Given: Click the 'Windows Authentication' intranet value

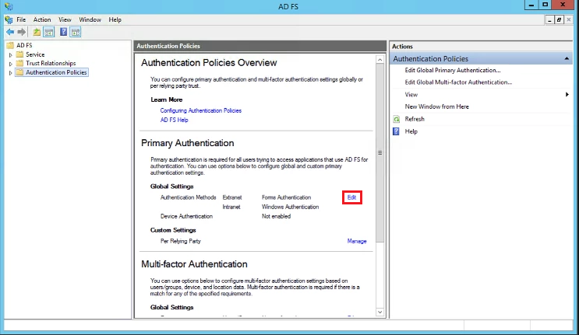Looking at the screenshot, I should point(290,208).
